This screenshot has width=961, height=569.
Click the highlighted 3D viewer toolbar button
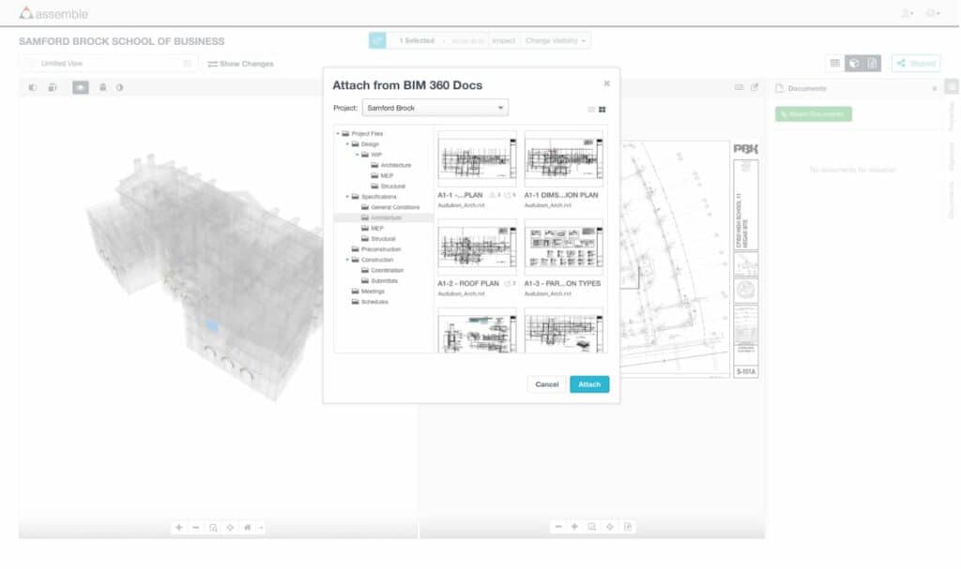tap(81, 87)
